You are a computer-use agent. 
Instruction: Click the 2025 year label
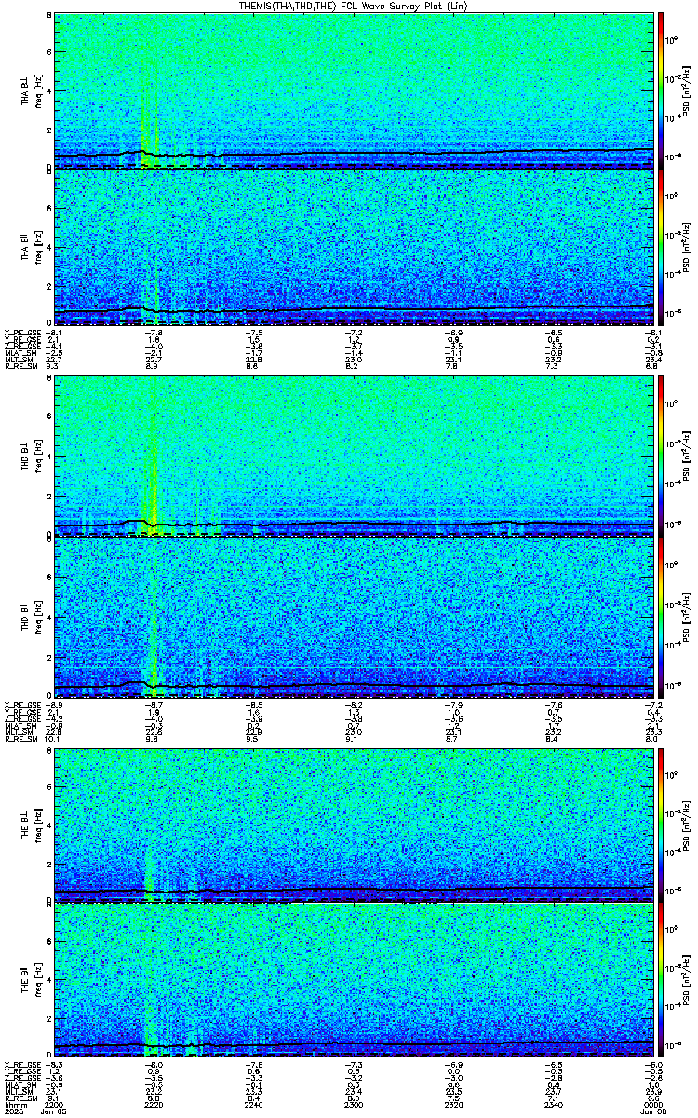tap(14, 1111)
